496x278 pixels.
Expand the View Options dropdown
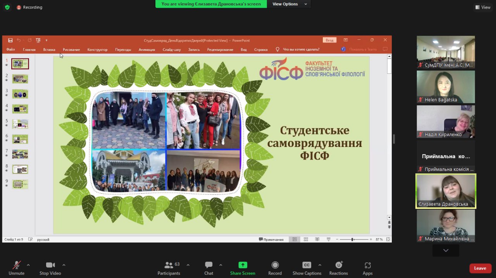coord(289,4)
